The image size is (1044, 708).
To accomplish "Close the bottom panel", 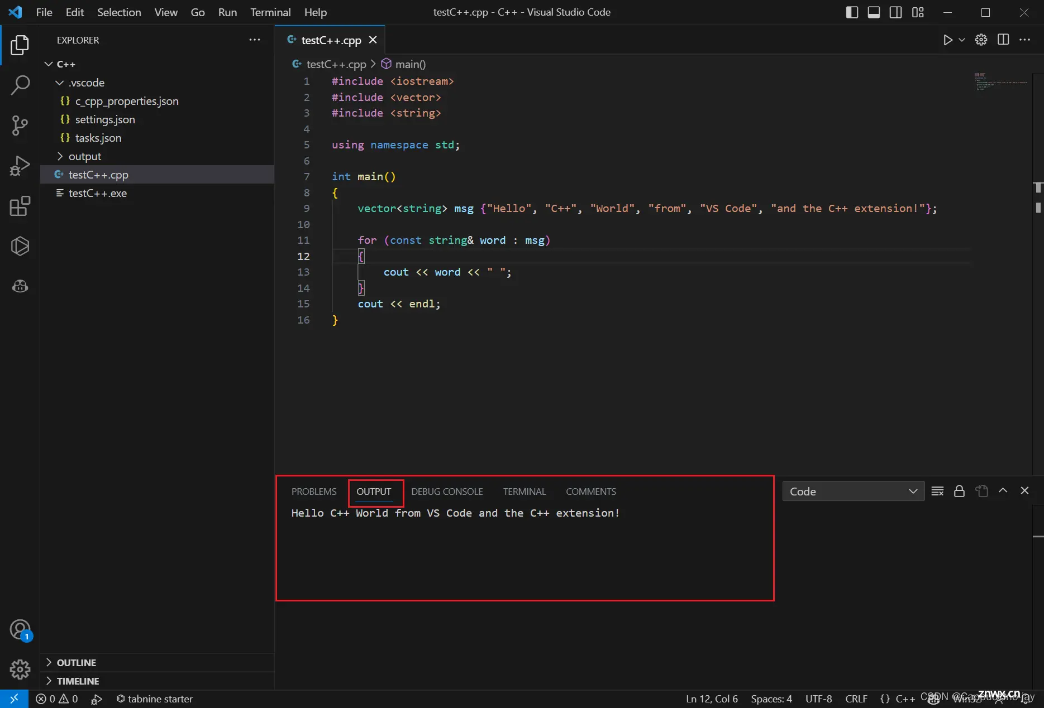I will tap(1024, 490).
